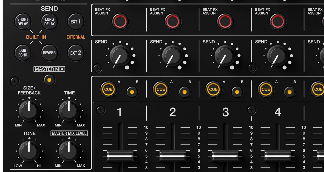Click the TONE knob

pos(29,151)
